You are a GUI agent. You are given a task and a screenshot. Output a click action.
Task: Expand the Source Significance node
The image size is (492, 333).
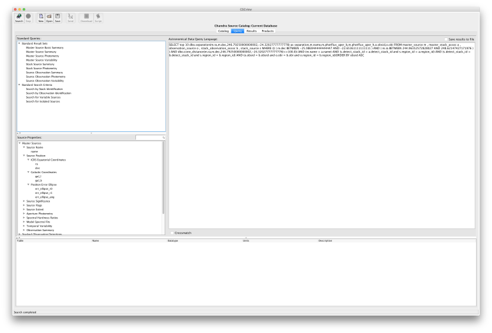coord(24,200)
